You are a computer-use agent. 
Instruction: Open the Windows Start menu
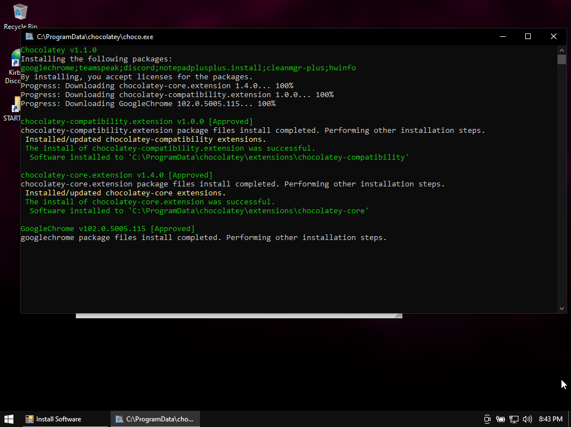click(9, 419)
